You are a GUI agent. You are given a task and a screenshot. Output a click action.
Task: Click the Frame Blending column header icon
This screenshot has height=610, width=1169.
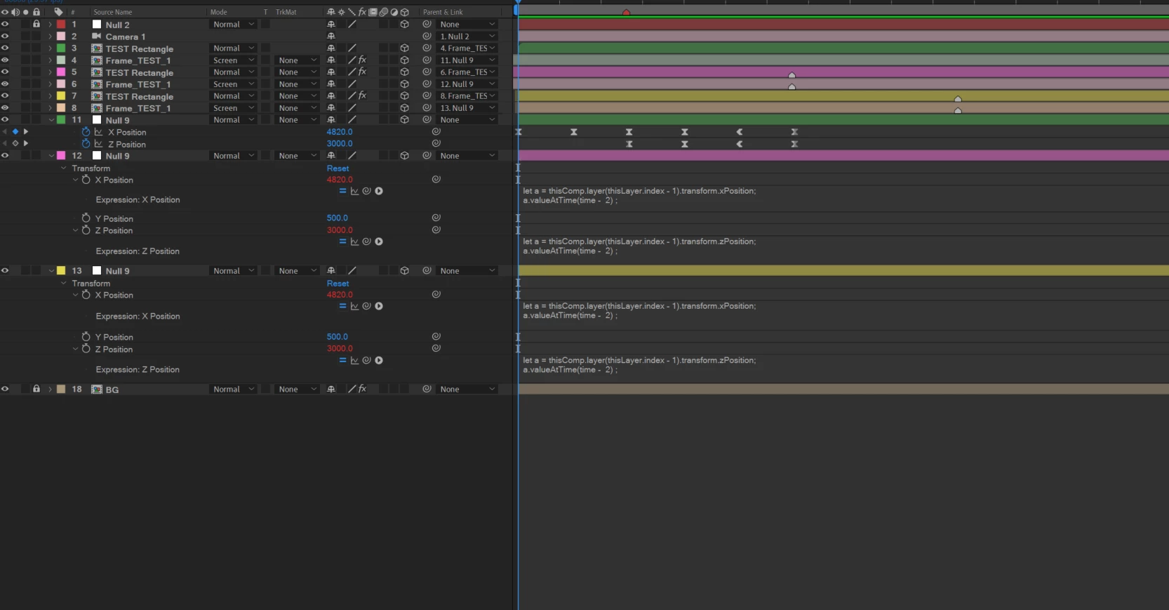click(x=373, y=12)
